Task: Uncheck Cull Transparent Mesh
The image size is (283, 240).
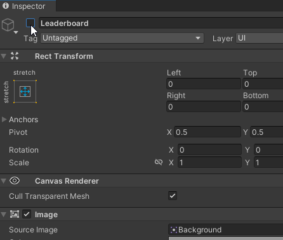Action: (173, 196)
